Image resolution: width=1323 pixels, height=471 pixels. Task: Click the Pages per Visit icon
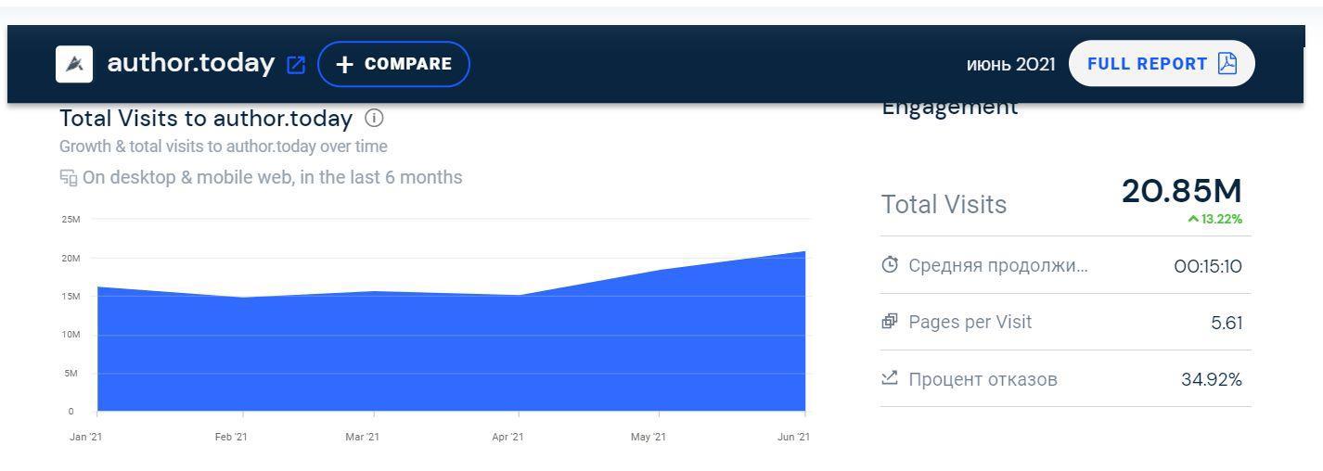pos(890,322)
